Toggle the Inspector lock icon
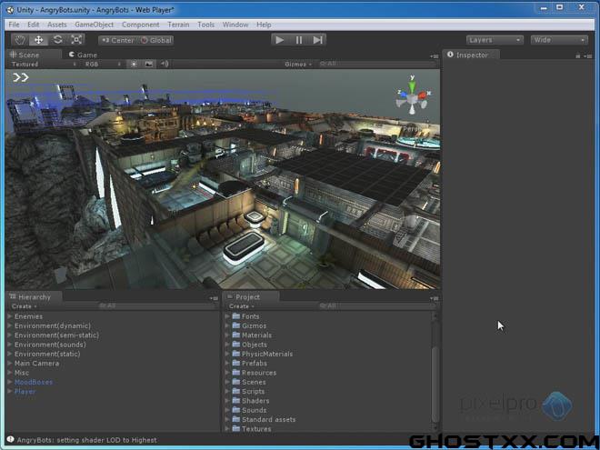Viewport: 600px width, 450px height. [578, 55]
